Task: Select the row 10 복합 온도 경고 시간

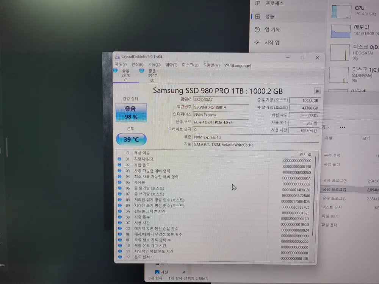Action: pyautogui.click(x=215, y=246)
